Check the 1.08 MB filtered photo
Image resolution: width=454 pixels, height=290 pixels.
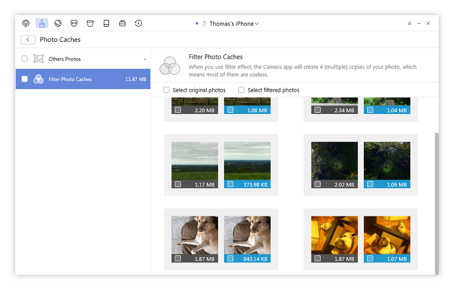[x=230, y=110]
